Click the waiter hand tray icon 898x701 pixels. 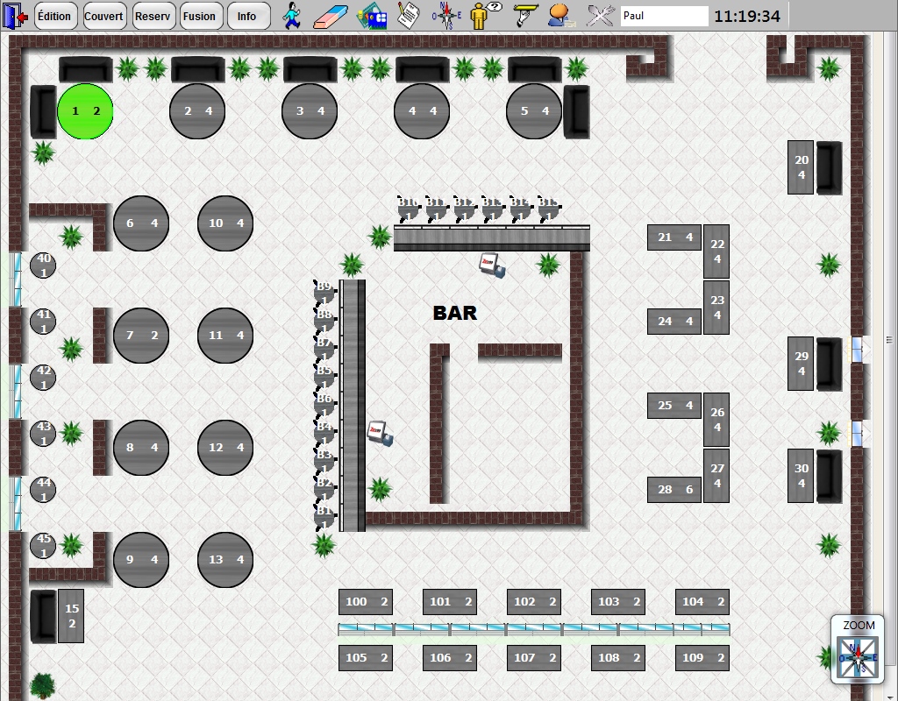coord(524,15)
